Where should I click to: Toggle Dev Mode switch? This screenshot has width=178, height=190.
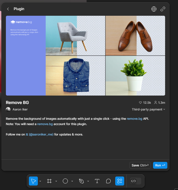[136, 181]
